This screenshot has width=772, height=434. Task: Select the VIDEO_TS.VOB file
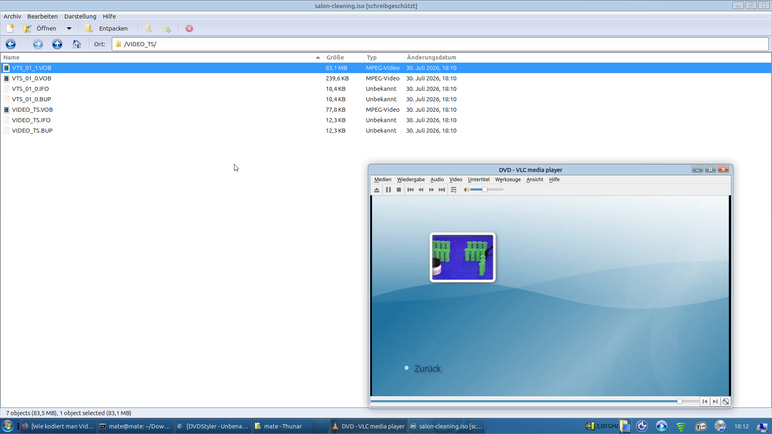pyautogui.click(x=32, y=110)
